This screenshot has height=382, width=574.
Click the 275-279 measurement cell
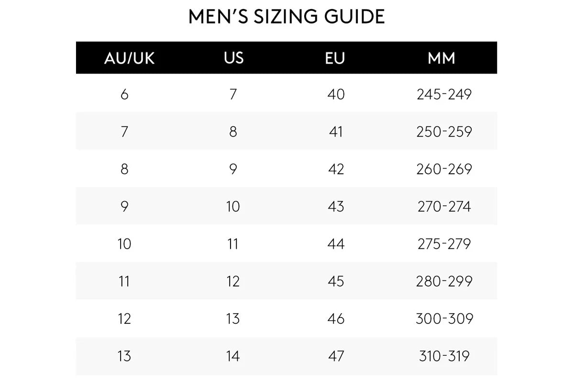(x=444, y=244)
